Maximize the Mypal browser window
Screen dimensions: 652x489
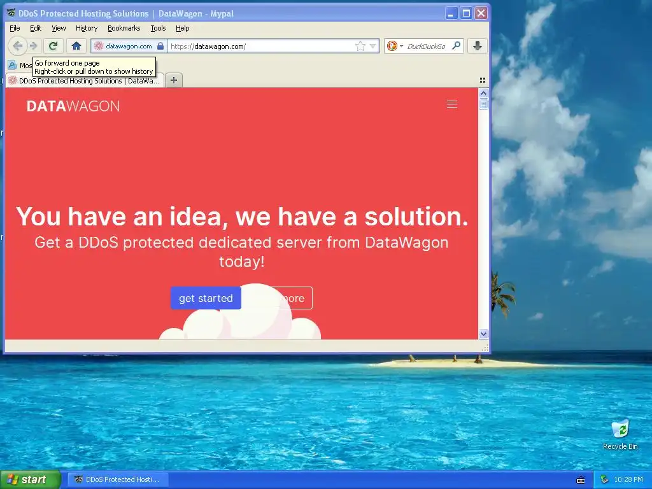pos(466,13)
